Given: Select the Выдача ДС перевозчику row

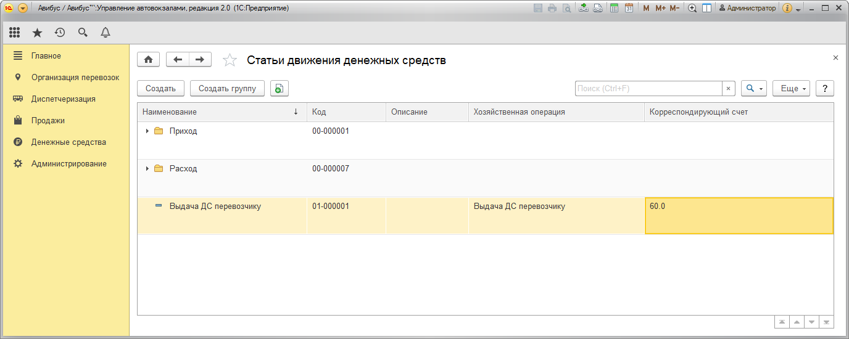Looking at the screenshot, I should point(215,206).
